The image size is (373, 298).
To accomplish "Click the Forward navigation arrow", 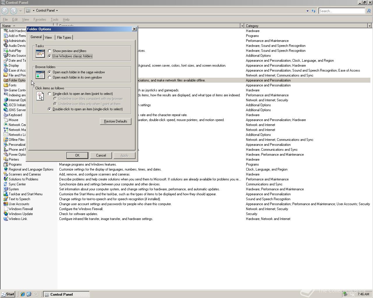I will pos(13,11).
